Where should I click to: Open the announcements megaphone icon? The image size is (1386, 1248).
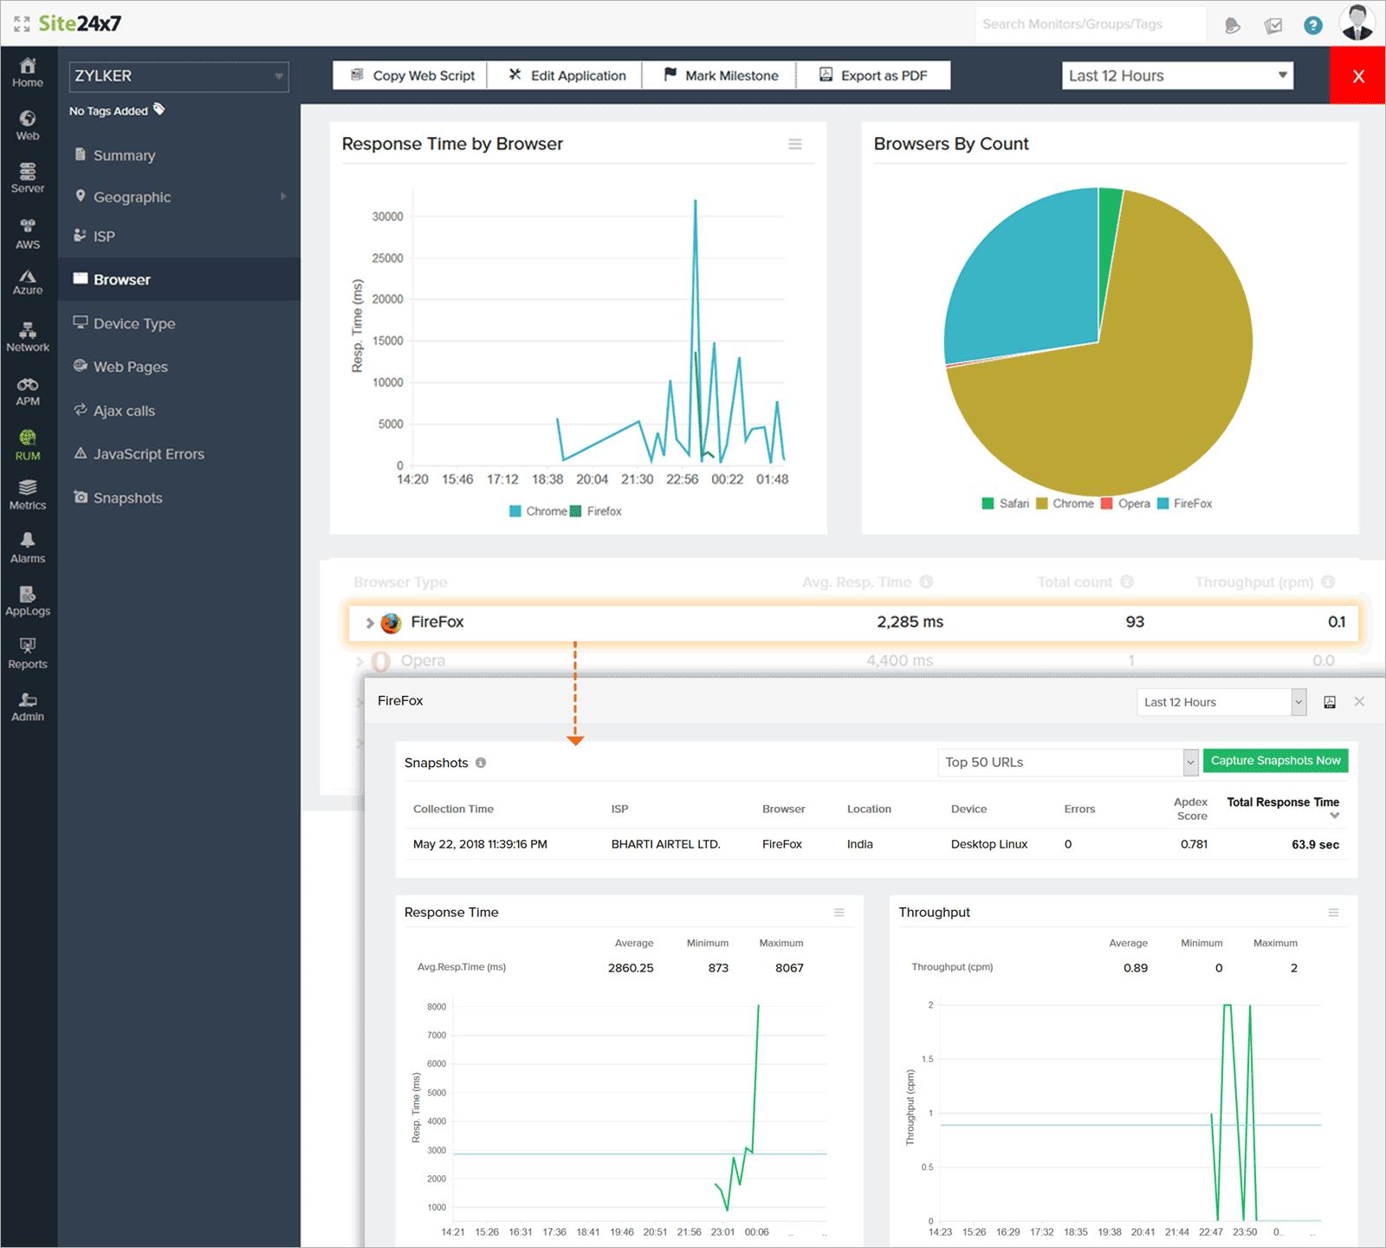tap(1233, 25)
